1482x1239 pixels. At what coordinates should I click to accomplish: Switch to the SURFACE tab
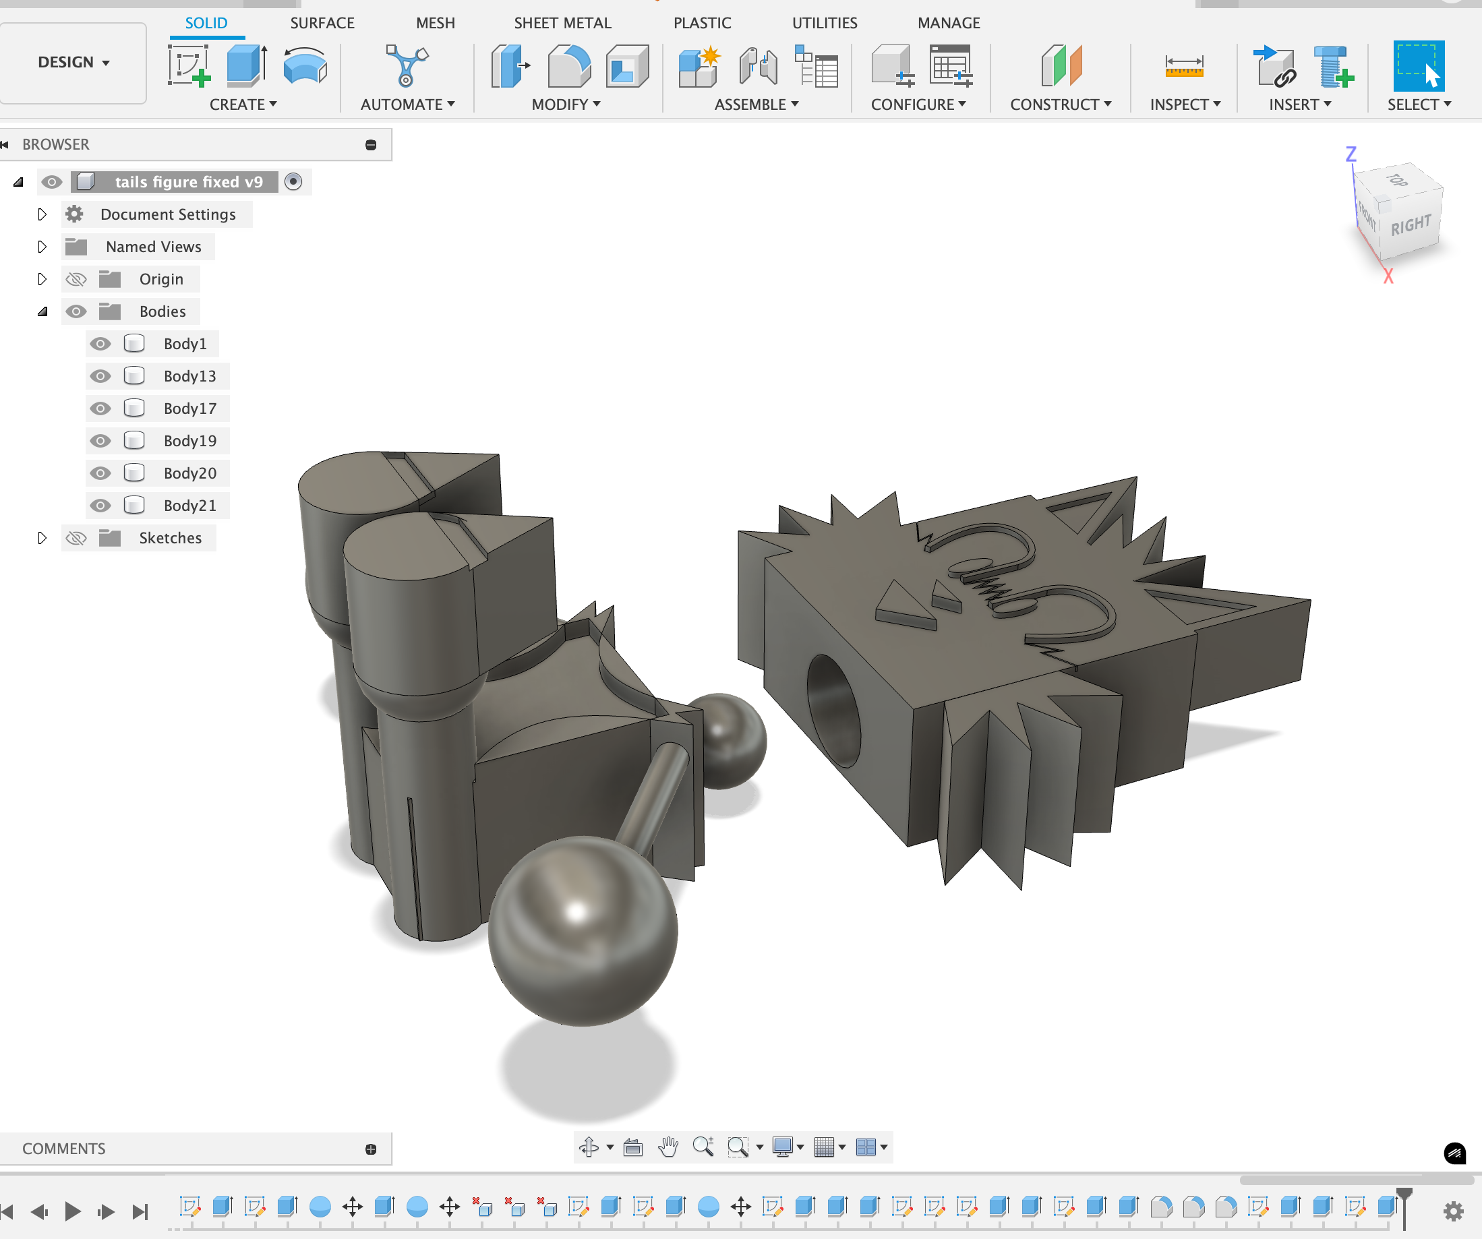pyautogui.click(x=322, y=22)
